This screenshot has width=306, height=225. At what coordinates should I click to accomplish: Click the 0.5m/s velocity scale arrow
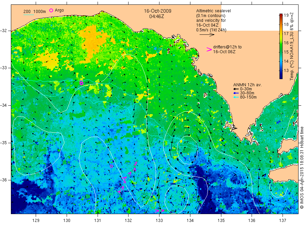(x=207, y=35)
